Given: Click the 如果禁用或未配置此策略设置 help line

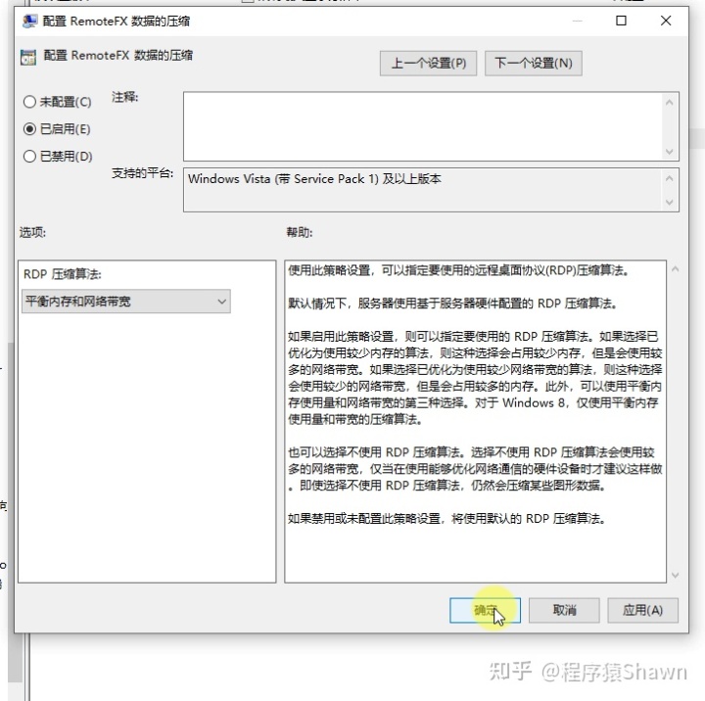Looking at the screenshot, I should 446,519.
